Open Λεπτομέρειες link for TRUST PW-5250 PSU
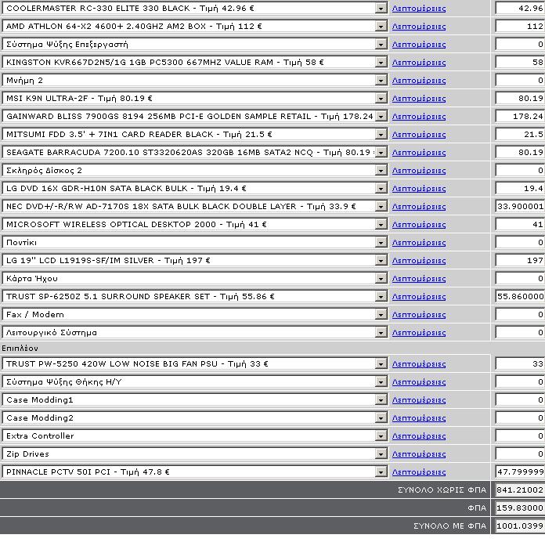The image size is (545, 542). point(419,364)
